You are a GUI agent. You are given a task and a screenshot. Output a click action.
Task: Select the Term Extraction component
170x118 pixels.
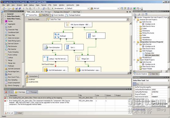pos(52,47)
